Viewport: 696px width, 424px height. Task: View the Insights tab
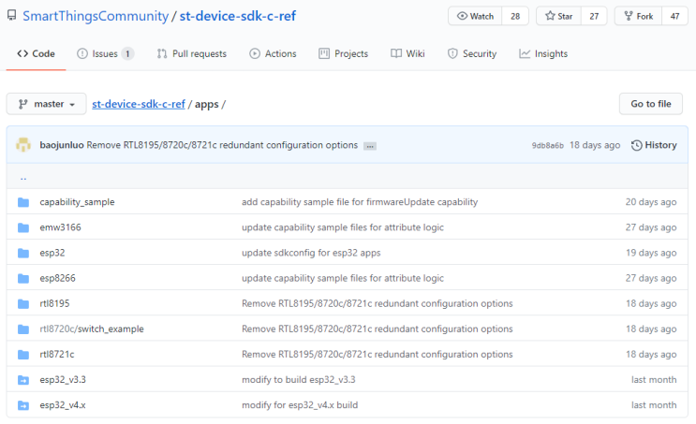pos(543,53)
